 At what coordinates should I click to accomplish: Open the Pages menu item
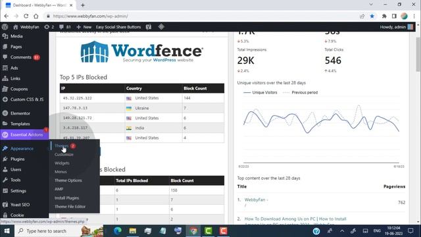point(16,47)
